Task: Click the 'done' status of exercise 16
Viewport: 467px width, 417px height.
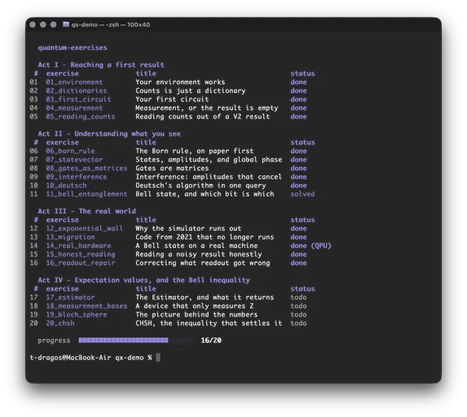Action: (298, 263)
